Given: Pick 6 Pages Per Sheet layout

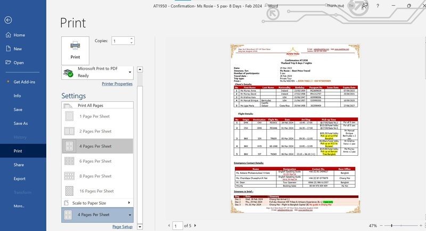Looking at the screenshot, I should click(96, 161).
